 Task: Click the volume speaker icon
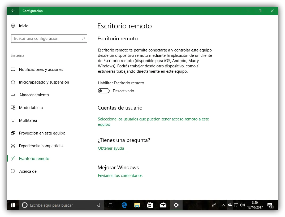pyautogui.click(x=243, y=205)
